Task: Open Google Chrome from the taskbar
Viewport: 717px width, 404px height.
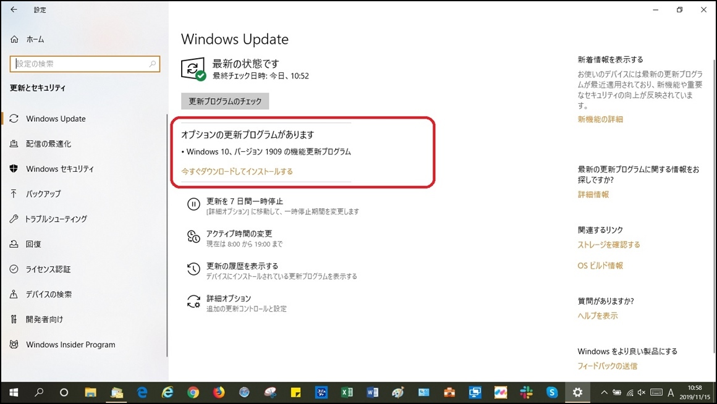Action: coord(193,393)
